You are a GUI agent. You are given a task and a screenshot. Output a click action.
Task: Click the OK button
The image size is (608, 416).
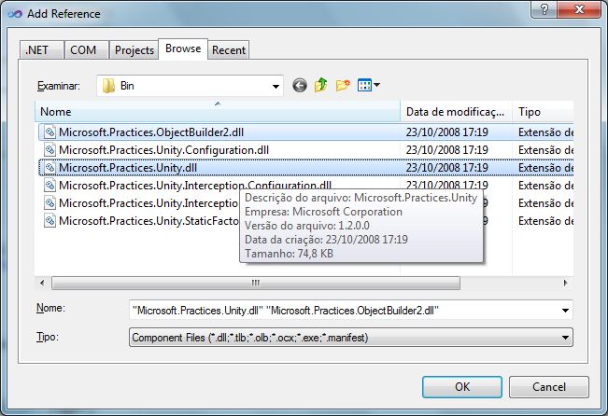click(462, 386)
